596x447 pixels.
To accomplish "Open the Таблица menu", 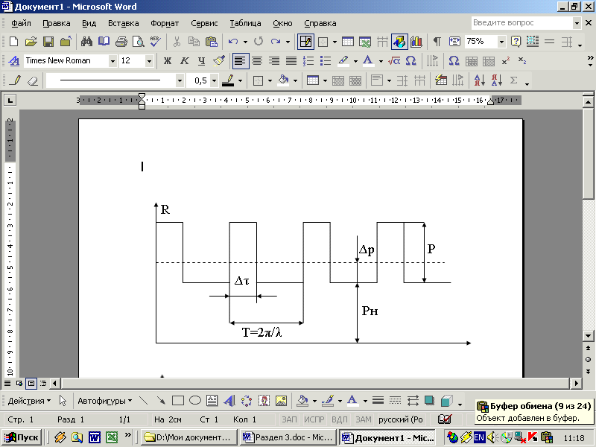I will click(x=245, y=23).
